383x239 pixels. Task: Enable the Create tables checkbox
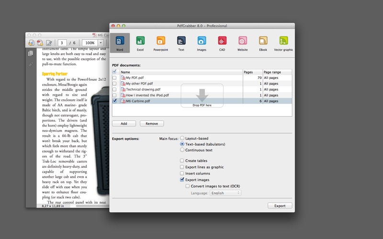click(x=182, y=161)
